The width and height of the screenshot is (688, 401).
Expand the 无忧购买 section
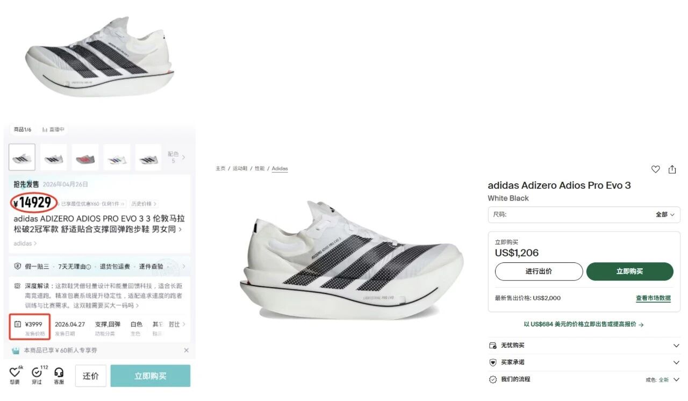[676, 346]
